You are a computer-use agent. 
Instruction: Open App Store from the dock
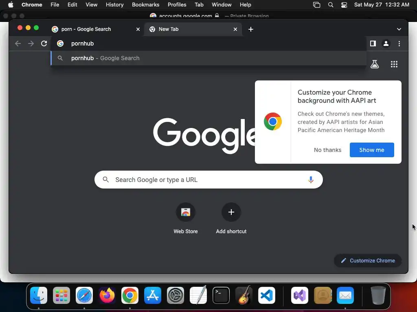coord(153,295)
